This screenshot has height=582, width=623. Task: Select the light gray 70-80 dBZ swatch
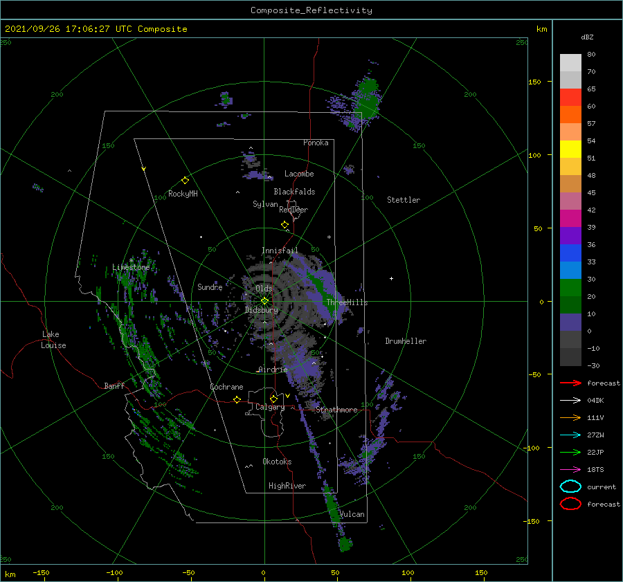(x=570, y=63)
